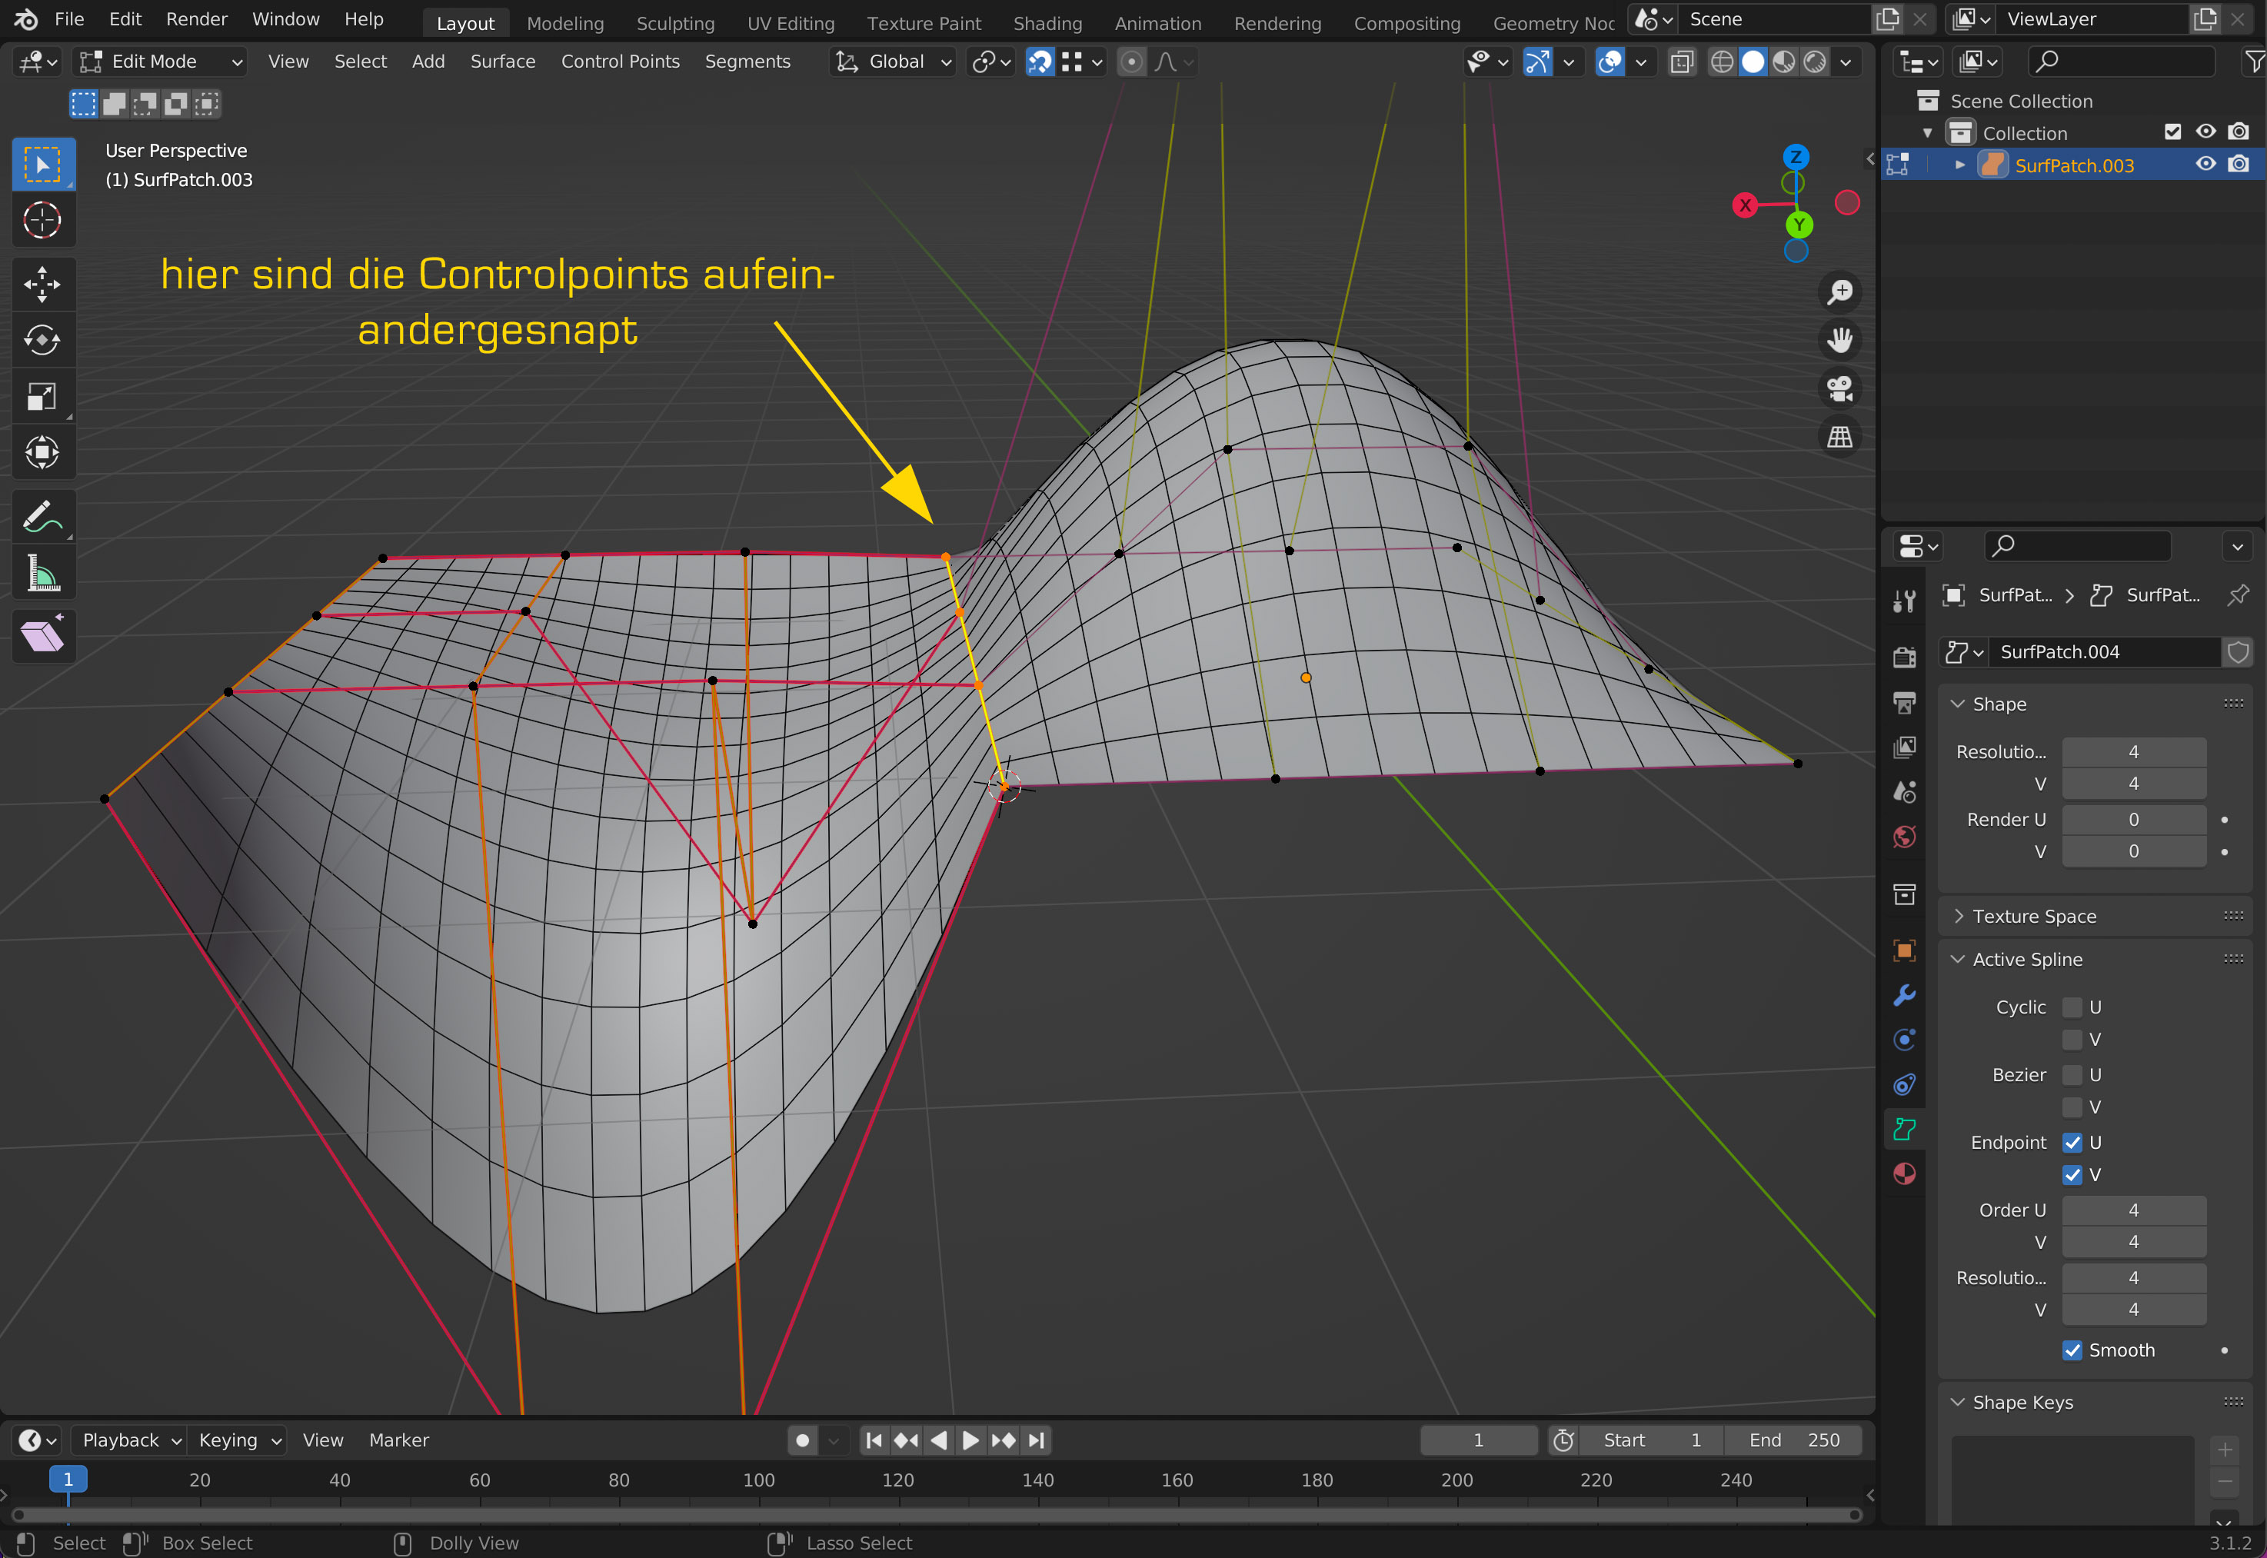Click the SurfPatch.004 data name field
Viewport: 2267px width, 1558px height.
pyautogui.click(x=2102, y=652)
